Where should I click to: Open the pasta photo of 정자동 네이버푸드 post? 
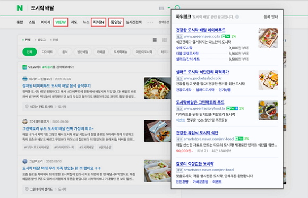(x=157, y=88)
